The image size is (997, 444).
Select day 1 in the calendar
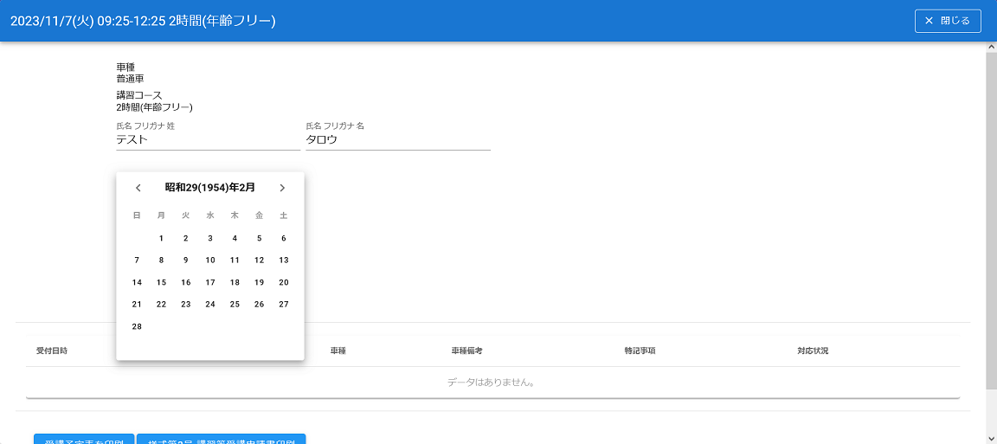[161, 238]
